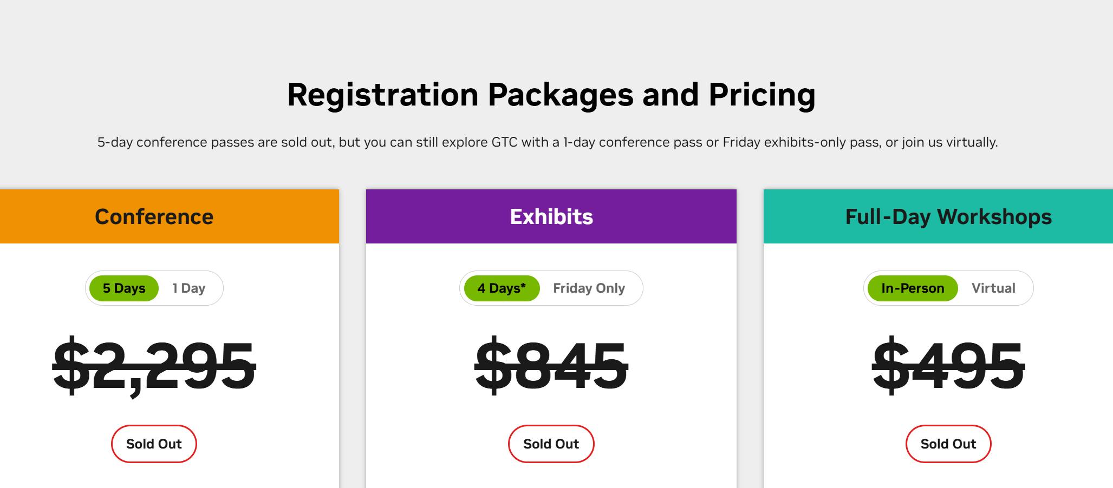This screenshot has height=488, width=1113.
Task: Click the teal Full-Day Workshops header
Action: 938,216
